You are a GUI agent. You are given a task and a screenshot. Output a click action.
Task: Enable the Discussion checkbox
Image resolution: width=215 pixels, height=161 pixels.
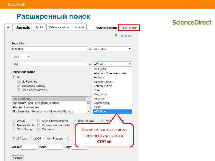(x=39, y=129)
